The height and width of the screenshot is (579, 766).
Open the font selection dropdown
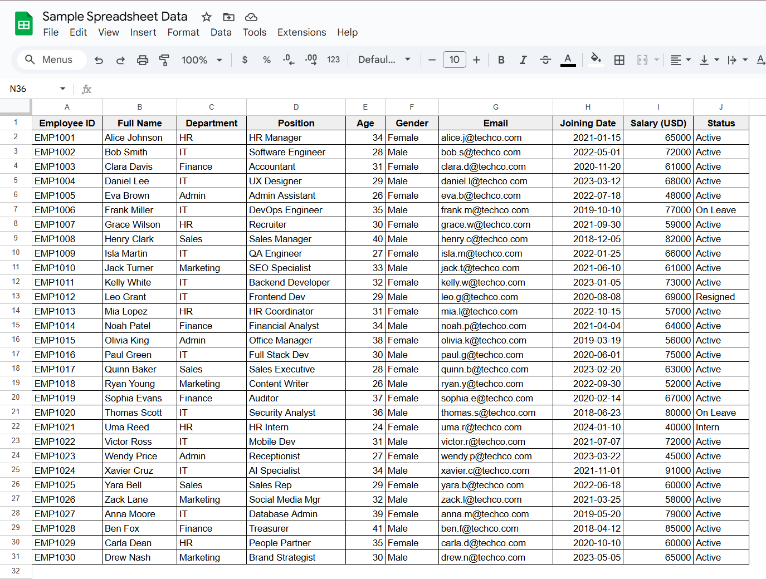tap(384, 60)
